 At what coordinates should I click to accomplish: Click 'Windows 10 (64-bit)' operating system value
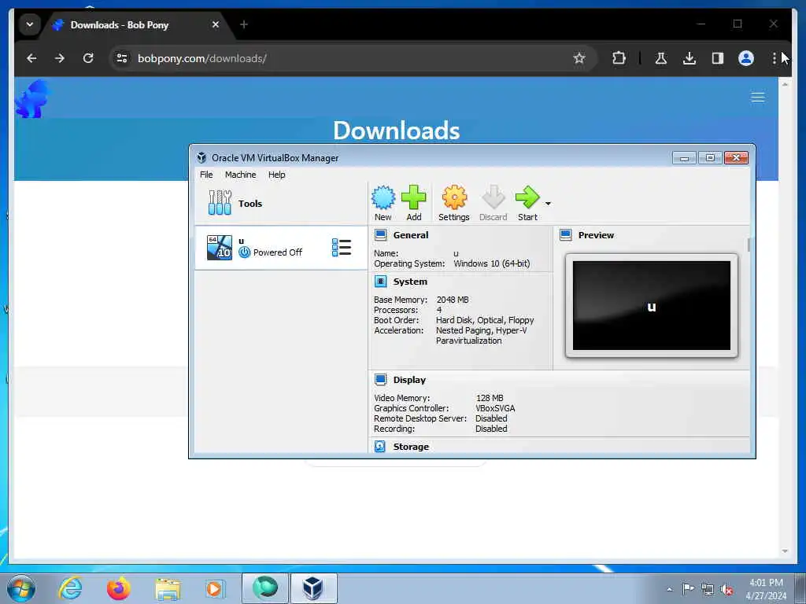point(491,263)
